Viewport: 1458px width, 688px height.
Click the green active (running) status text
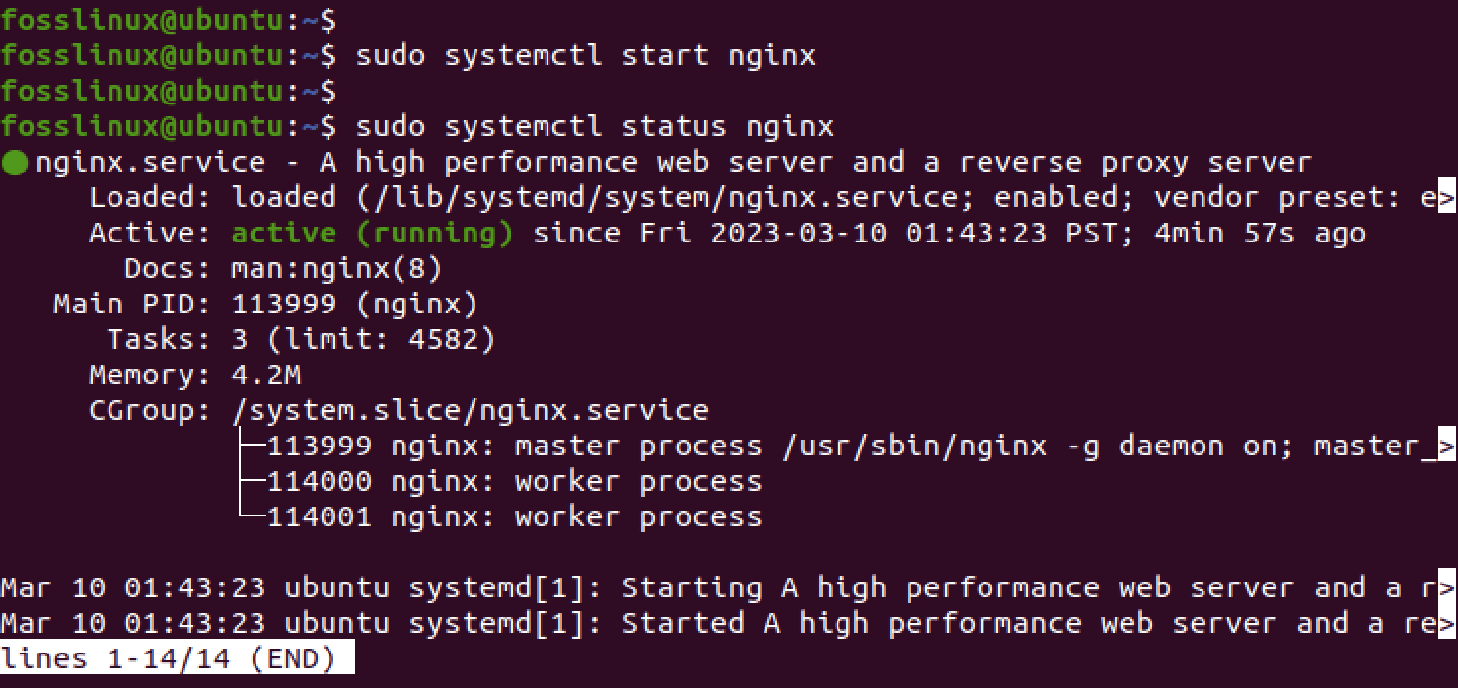pos(372,234)
